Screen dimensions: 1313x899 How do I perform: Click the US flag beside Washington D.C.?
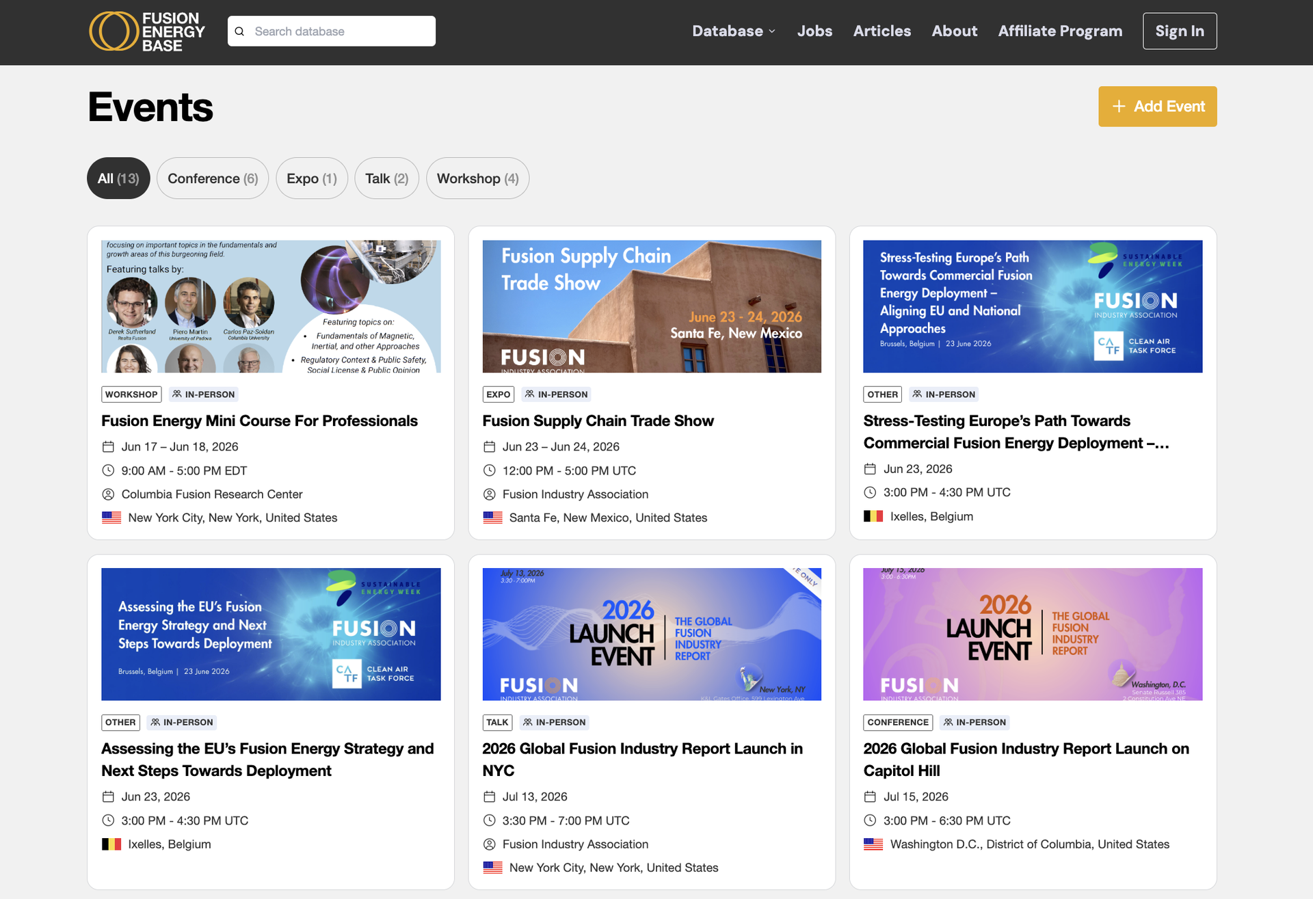(x=873, y=844)
